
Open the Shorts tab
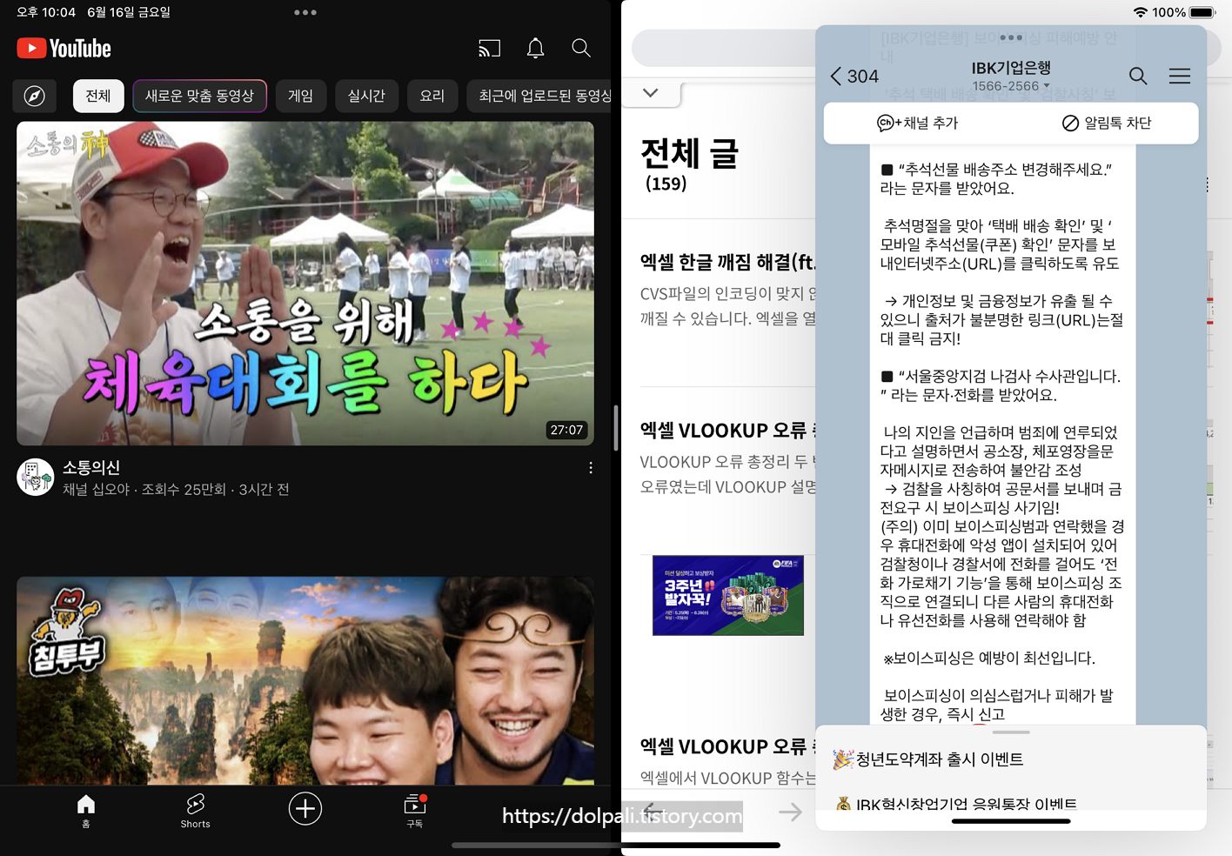(196, 811)
